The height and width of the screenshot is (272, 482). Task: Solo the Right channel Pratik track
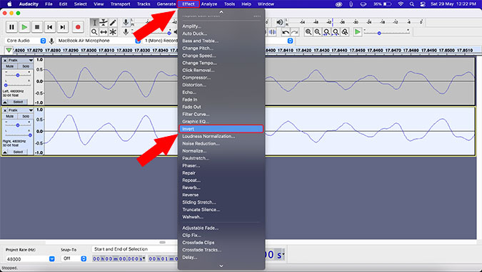[x=26, y=116]
